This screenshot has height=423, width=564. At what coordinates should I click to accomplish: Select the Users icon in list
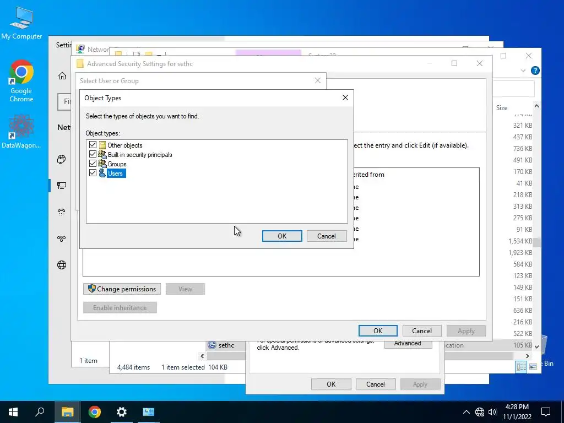[102, 173]
